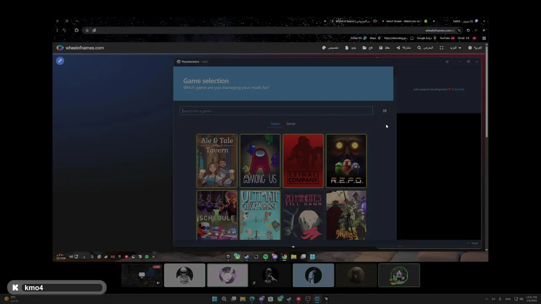Click the blue pencil edit button on Wheel of Names
Image resolution: width=541 pixels, height=304 pixels.
coord(60,61)
